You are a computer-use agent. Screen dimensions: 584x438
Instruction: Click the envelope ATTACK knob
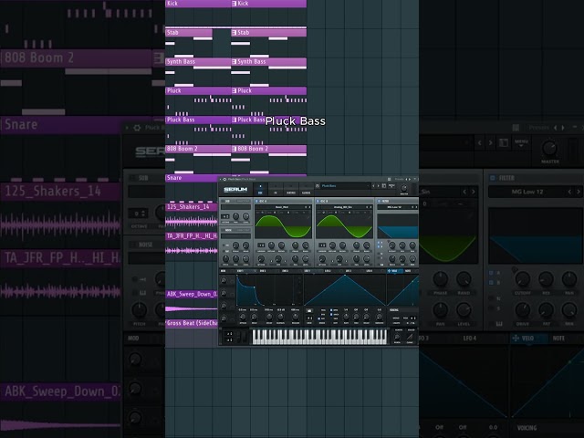tap(243, 317)
